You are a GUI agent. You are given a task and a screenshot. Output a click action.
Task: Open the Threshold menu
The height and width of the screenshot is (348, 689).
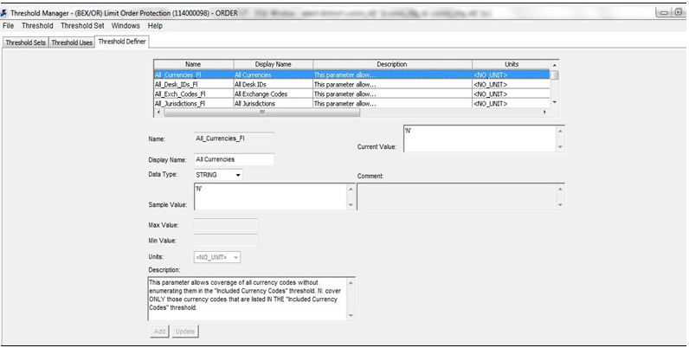37,26
